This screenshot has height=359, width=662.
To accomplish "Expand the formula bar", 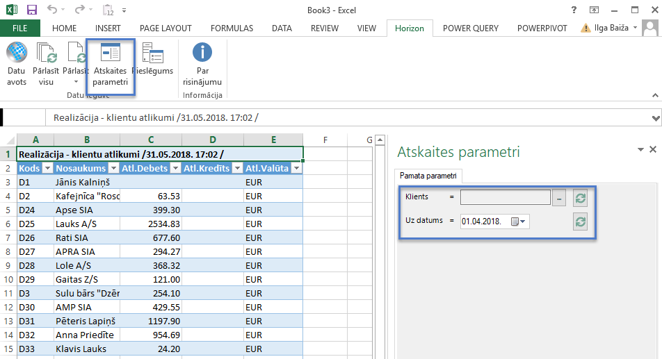I will [654, 118].
